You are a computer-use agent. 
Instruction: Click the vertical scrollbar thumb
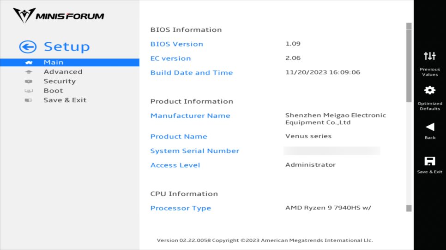(x=409, y=64)
